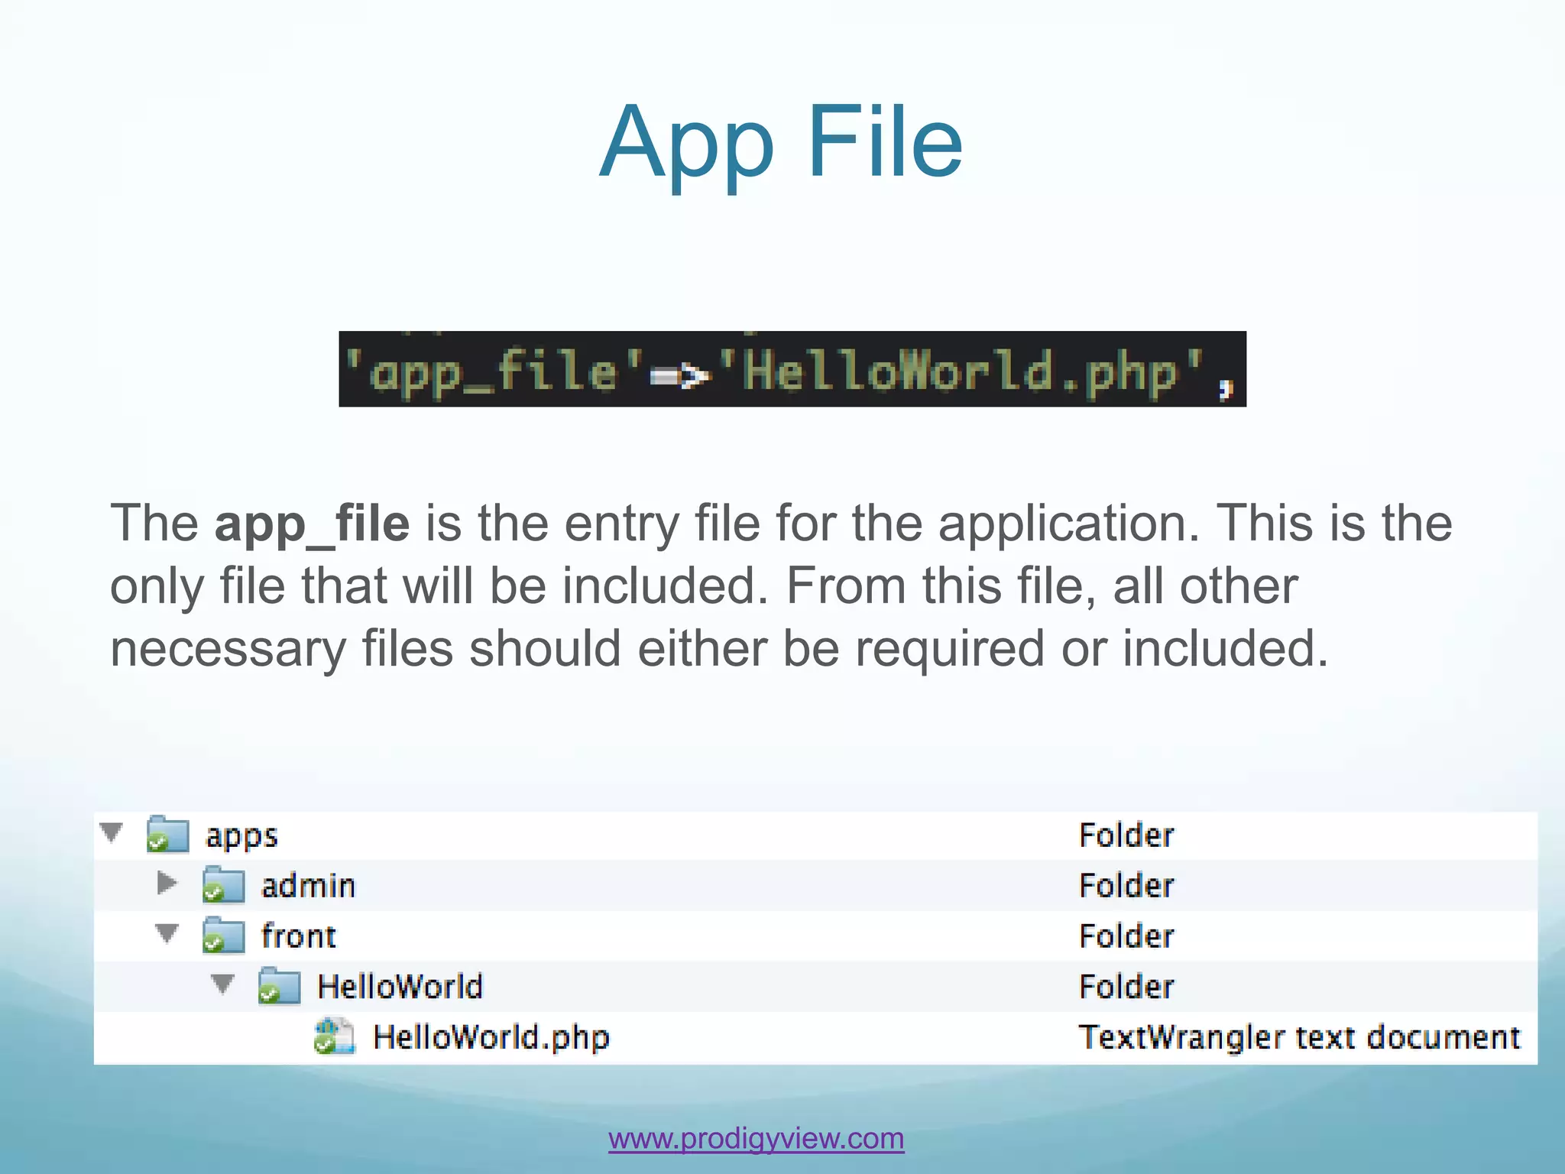The image size is (1565, 1174).
Task: Select the admin folder name
Action: coord(308,886)
